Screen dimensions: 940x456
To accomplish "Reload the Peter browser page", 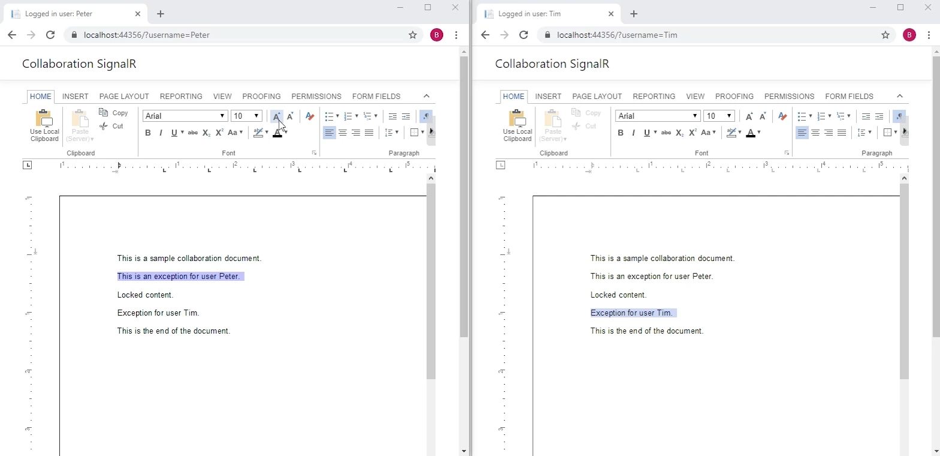I will (x=50, y=35).
